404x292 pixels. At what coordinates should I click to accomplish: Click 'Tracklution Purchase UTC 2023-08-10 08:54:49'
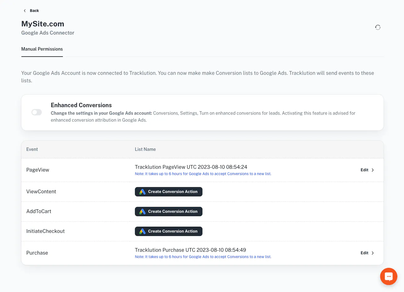(191, 250)
